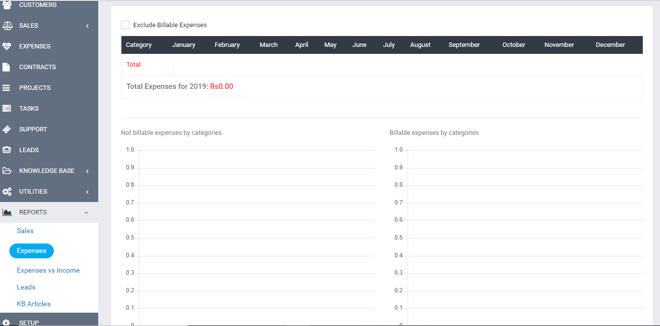Image resolution: width=660 pixels, height=326 pixels.
Task: Click the Sales balance scale icon
Action: click(7, 26)
